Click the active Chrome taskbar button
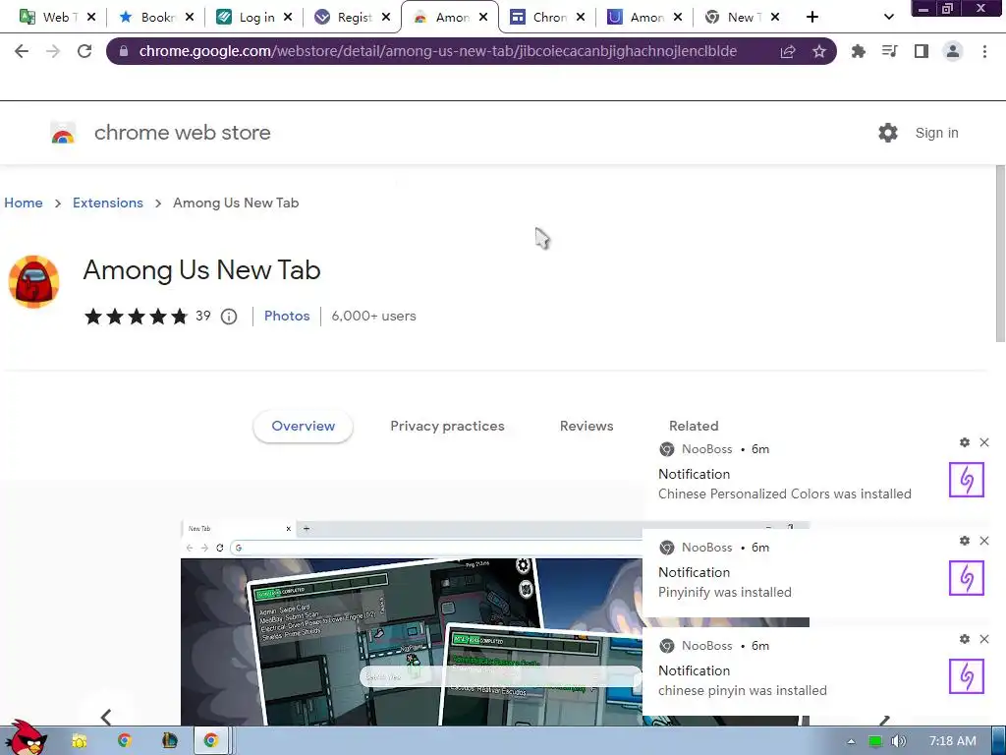The image size is (1006, 755). (211, 741)
